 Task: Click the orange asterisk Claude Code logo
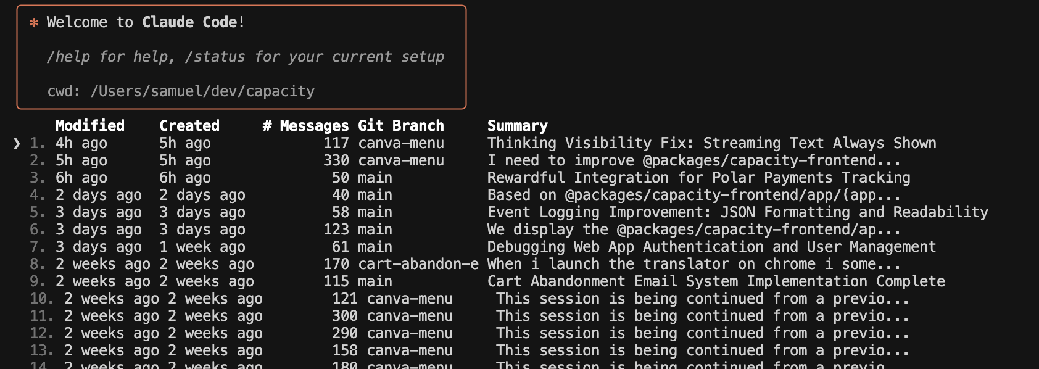pyautogui.click(x=34, y=23)
